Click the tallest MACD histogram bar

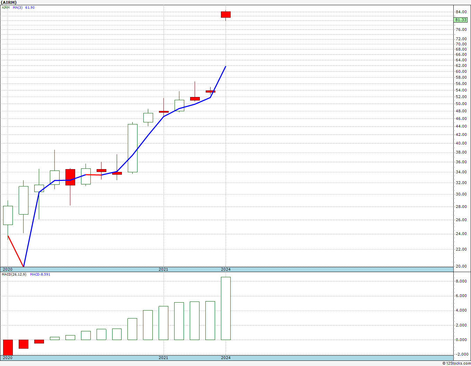coord(226,308)
